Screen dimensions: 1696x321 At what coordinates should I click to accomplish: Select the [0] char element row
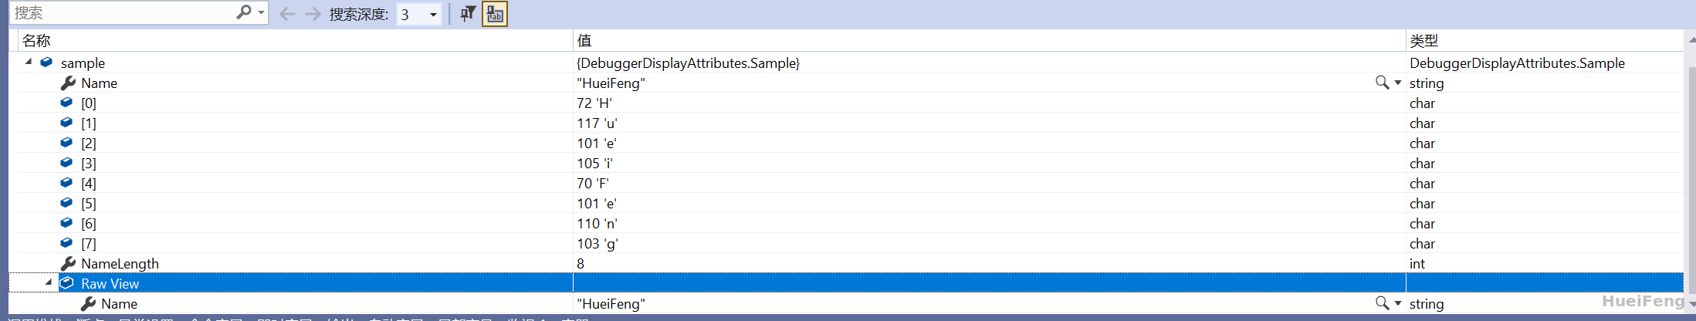coord(846,103)
